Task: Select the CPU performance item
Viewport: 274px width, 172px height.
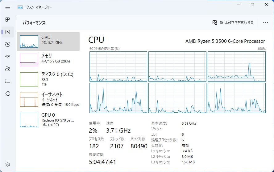Action: (x=48, y=42)
